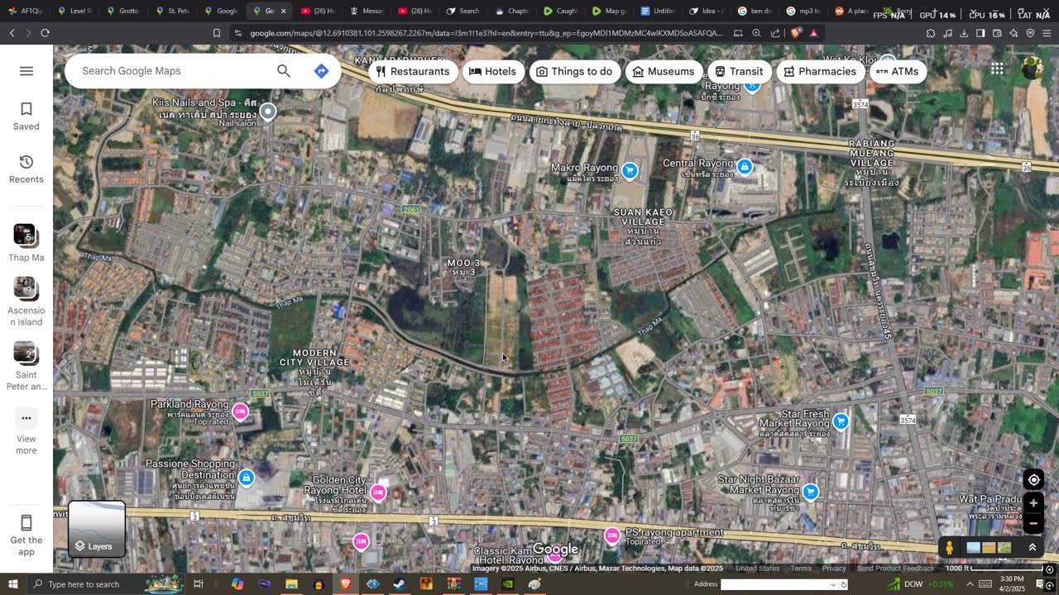The image size is (1059, 595).
Task: Filter the map by Hotels
Action: 492,72
